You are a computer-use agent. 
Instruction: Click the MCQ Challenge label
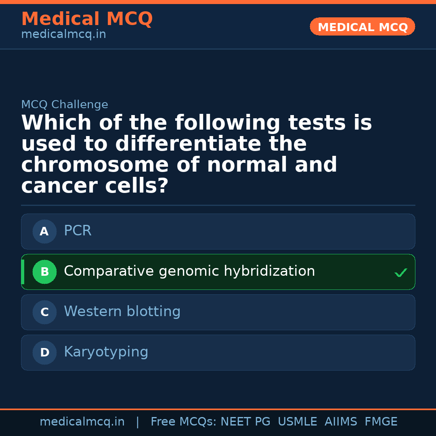65,105
